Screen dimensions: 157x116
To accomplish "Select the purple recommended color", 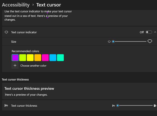I will (x=15, y=58).
